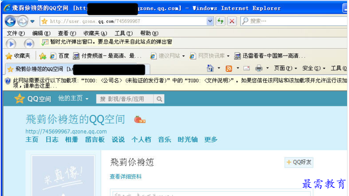
Task: Switch to the 留言板 tab
Action: tap(95, 140)
